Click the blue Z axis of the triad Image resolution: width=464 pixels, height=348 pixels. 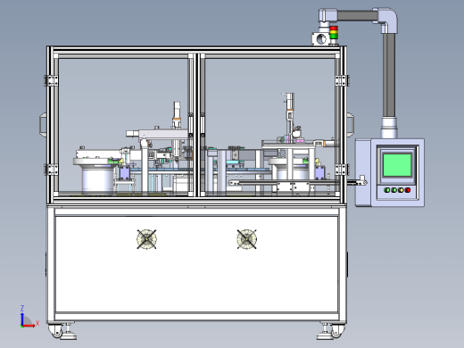coord(22,318)
